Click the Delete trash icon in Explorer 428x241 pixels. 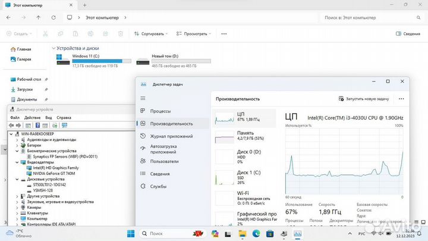pos(120,33)
